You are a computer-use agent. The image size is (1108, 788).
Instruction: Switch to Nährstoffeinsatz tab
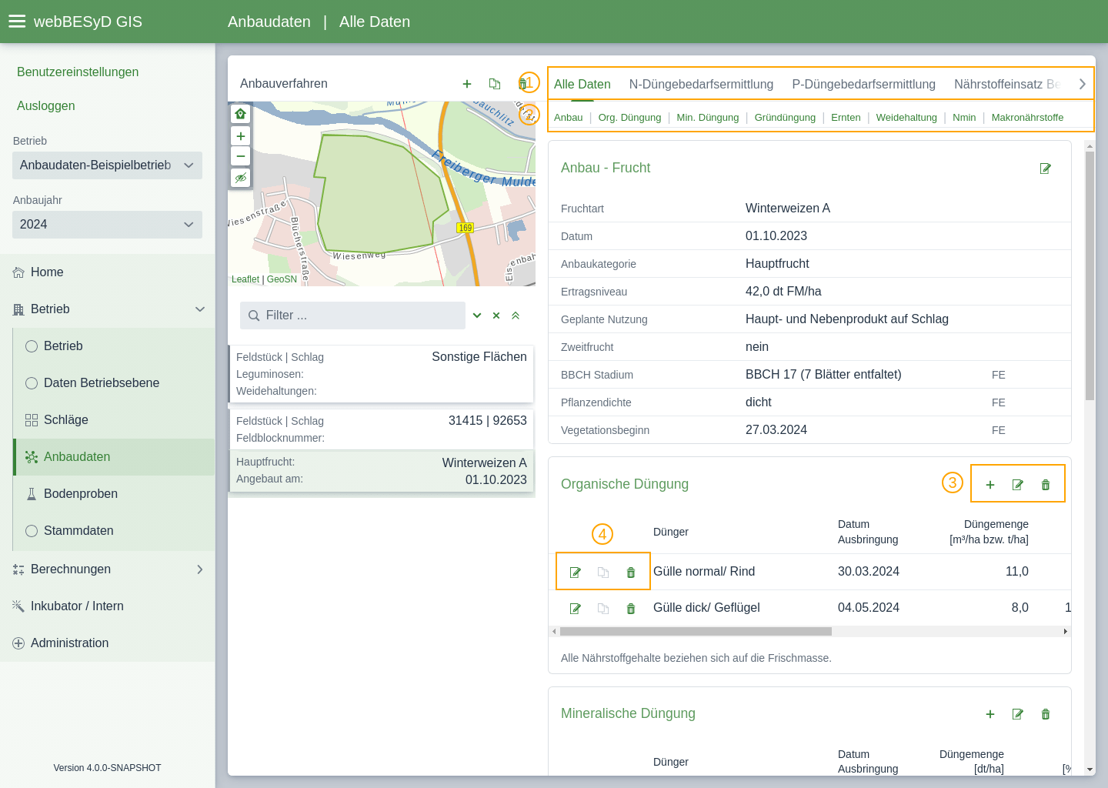[x=1007, y=85]
